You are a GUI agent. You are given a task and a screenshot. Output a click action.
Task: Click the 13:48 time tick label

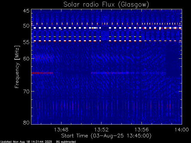pyautogui.click(x=61, y=130)
